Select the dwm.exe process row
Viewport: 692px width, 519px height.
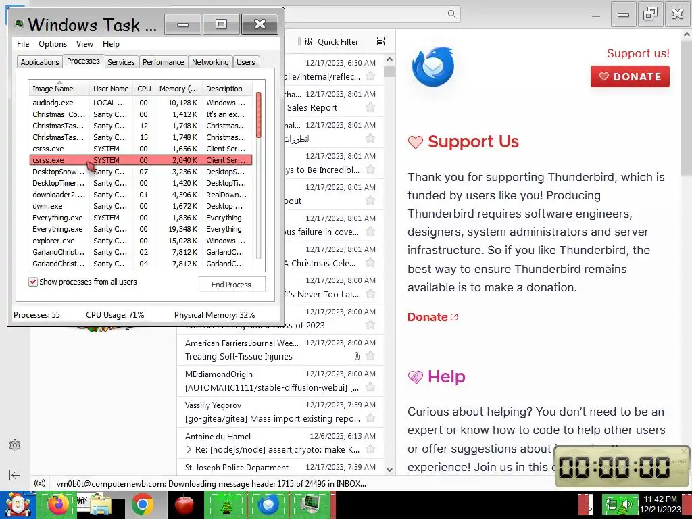[x=141, y=206]
